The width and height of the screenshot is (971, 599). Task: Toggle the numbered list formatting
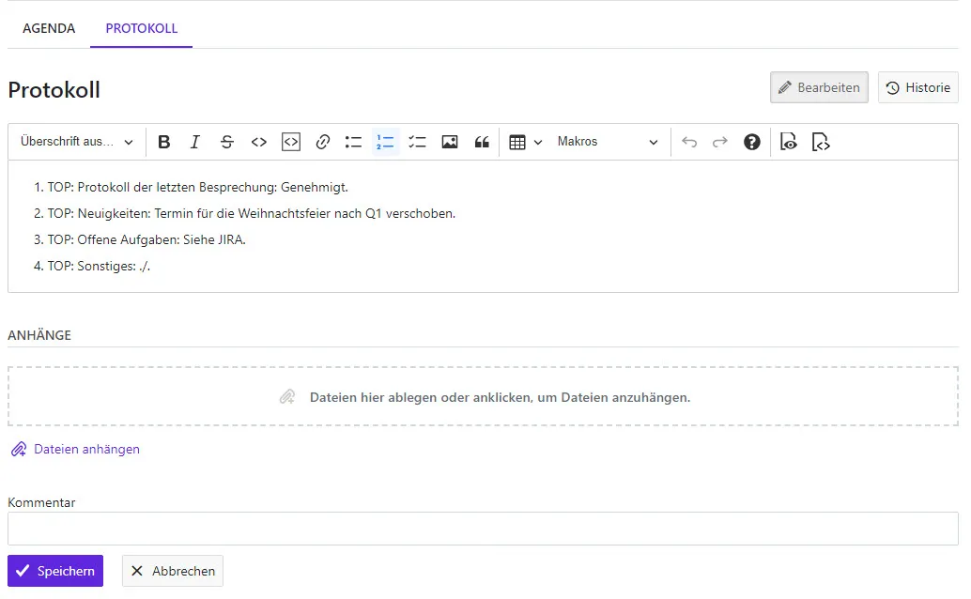coord(386,142)
